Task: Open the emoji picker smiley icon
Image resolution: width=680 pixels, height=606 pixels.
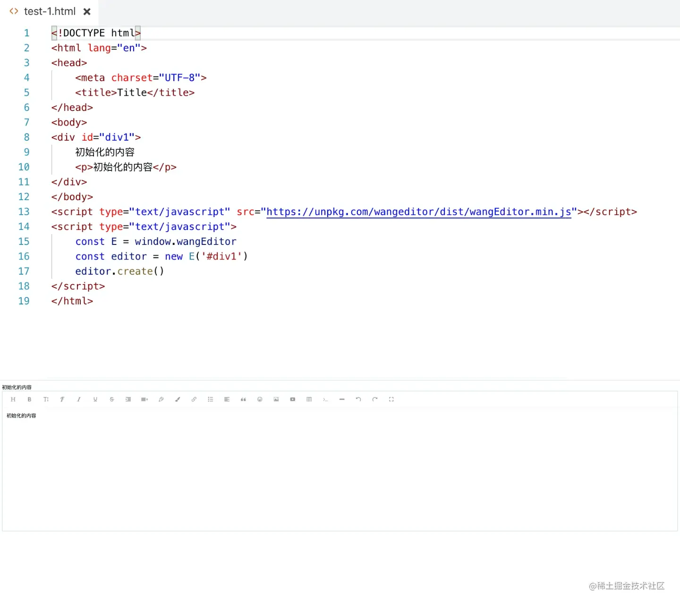Action: [260, 399]
